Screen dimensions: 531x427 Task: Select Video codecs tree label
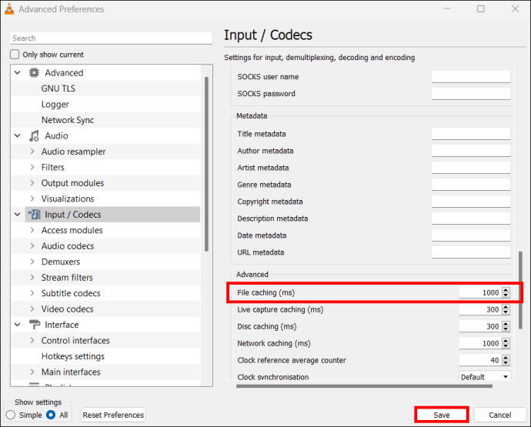click(68, 309)
